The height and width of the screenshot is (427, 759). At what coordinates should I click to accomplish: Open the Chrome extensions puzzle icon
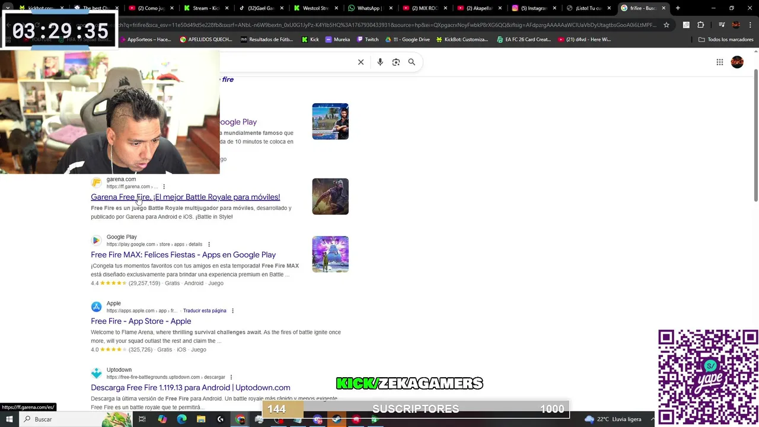pos(700,25)
